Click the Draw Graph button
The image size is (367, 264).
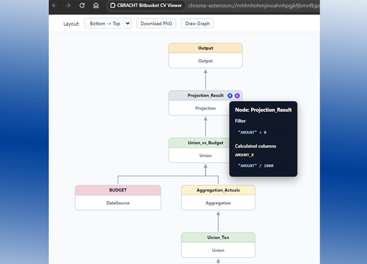coord(197,24)
